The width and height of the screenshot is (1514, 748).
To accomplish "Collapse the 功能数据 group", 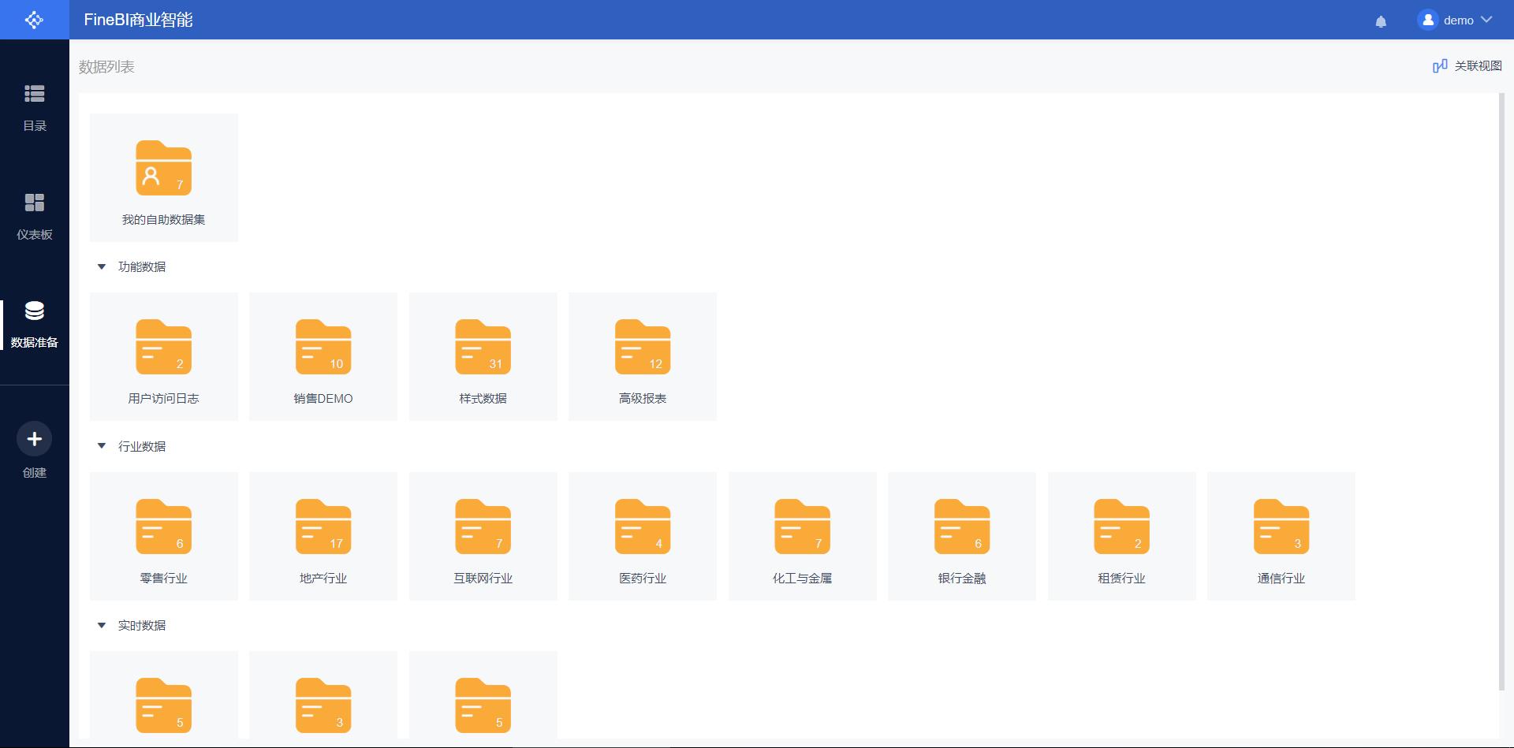I will [x=102, y=267].
